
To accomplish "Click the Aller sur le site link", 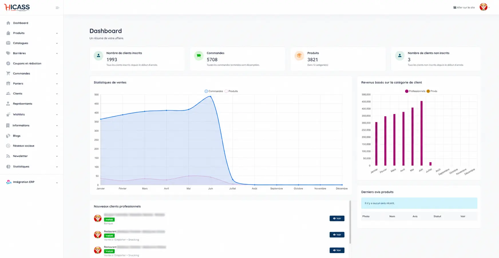I will coord(464,7).
